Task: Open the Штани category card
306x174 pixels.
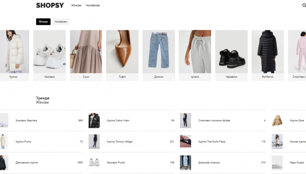Action: click(195, 55)
